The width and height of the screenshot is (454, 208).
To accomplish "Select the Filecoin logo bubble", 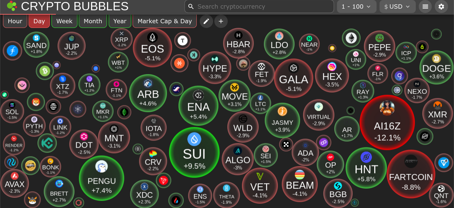I will [x=13, y=51].
